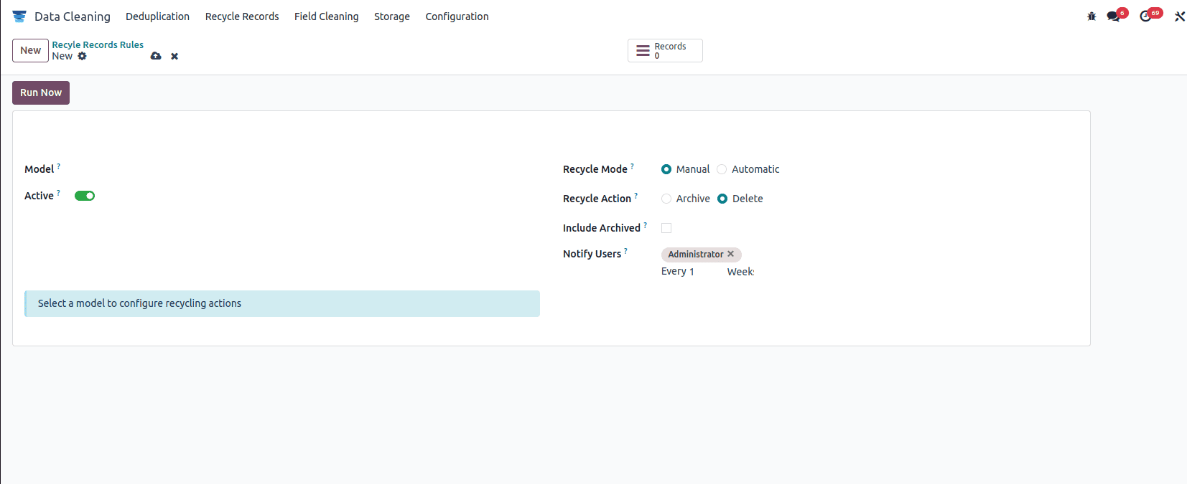Click the Data Cleaning app logo icon
1187x484 pixels.
click(x=19, y=16)
